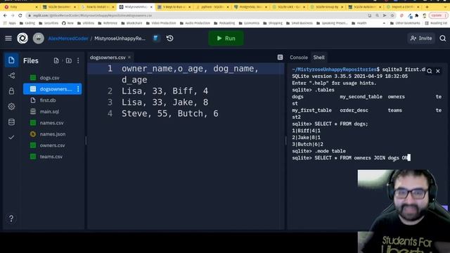Open the repl history icon
The width and height of the screenshot is (450, 253).
[170, 38]
